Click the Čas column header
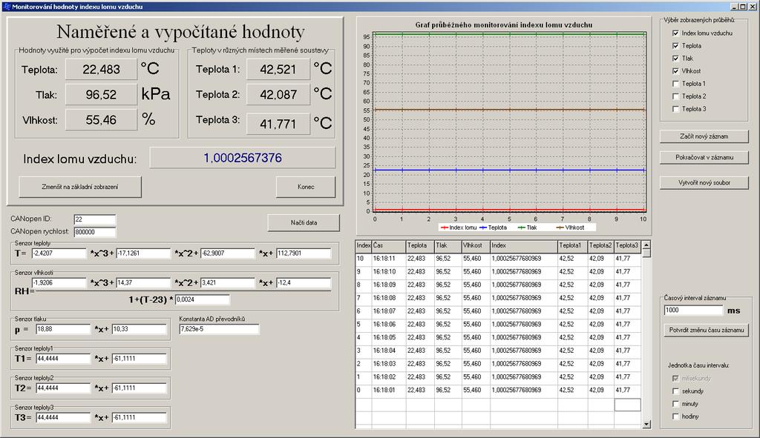 click(388, 246)
